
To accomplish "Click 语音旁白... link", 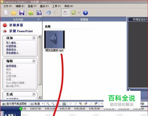I will 12,50.
